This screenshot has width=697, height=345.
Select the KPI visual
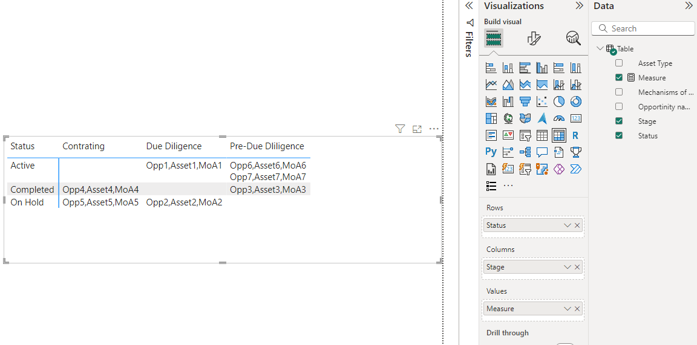(508, 135)
